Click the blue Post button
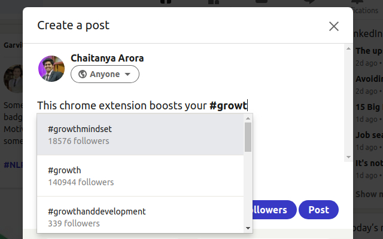The image size is (383, 239). [x=318, y=210]
